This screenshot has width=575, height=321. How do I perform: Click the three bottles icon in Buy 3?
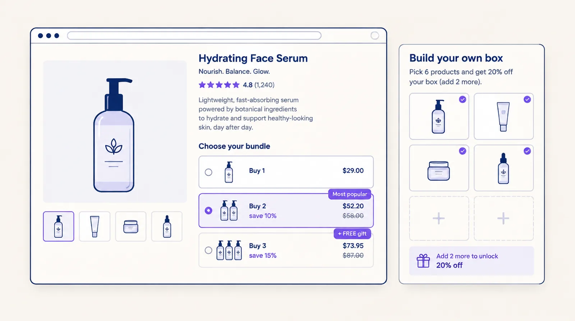click(229, 250)
